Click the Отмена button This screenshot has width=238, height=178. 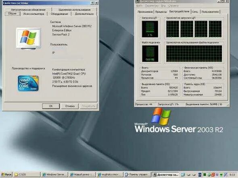coord(70,106)
